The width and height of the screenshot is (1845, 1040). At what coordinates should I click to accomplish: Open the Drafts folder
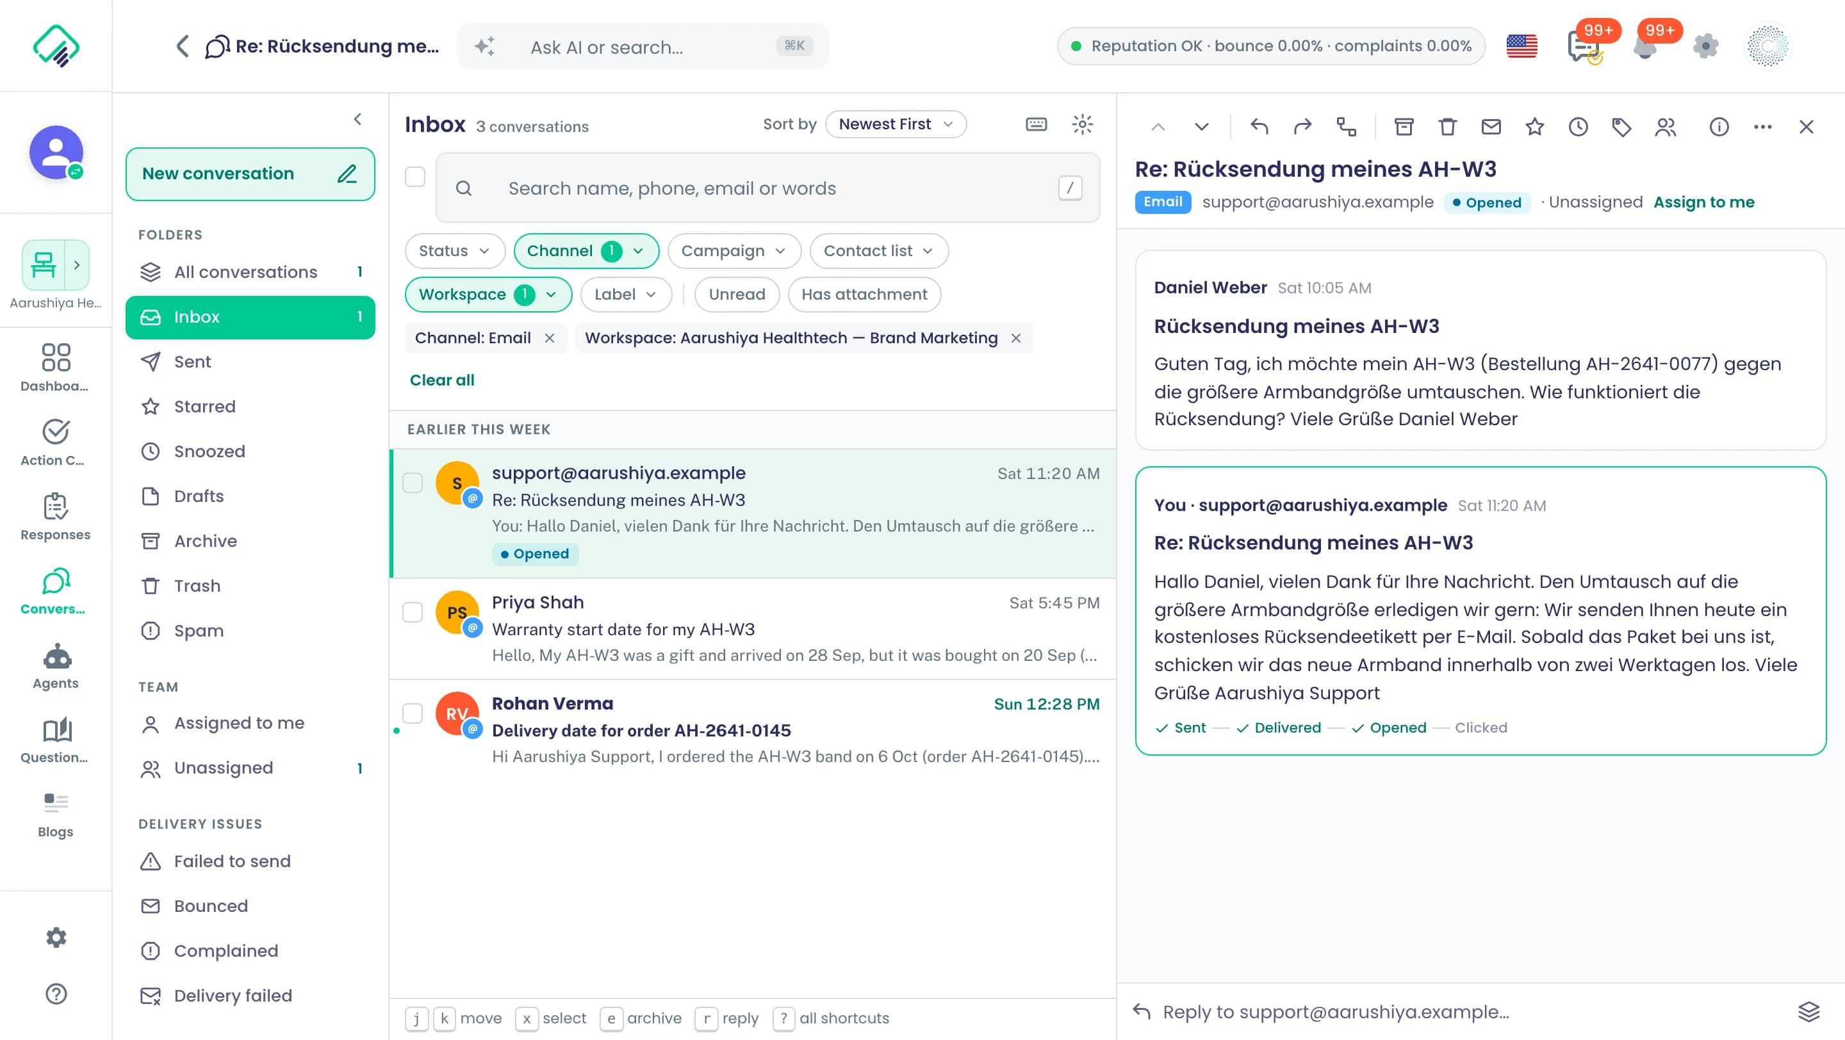250,496
